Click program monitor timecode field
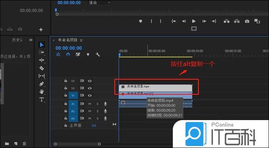This screenshot has width=269, height=148. [x=69, y=3]
